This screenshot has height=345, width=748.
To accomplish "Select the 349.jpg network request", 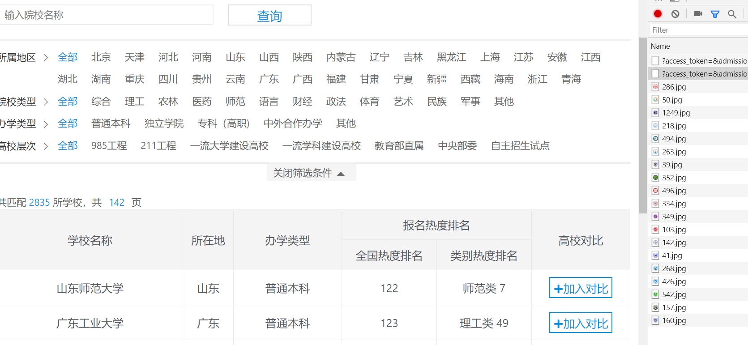I will 698,217.
